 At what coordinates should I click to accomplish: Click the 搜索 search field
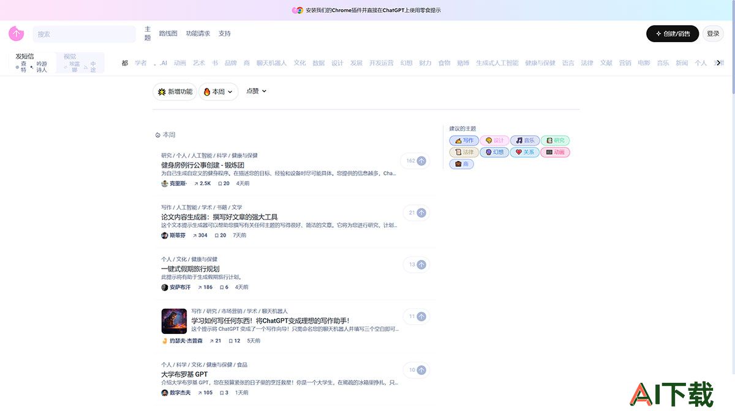tap(85, 34)
